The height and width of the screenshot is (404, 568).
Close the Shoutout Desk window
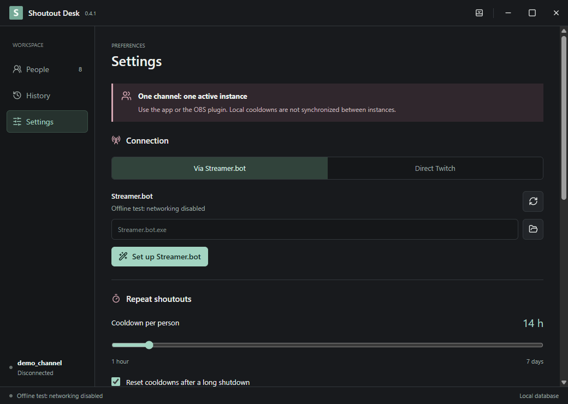556,13
